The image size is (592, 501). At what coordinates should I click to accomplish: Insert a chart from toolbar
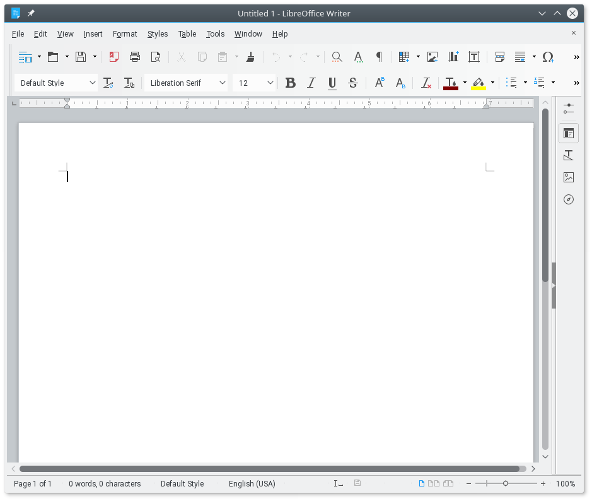tap(453, 57)
